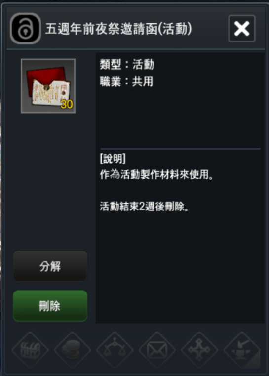Toggle the item lock icon
Viewport: 269px width, 376px height.
click(25, 29)
